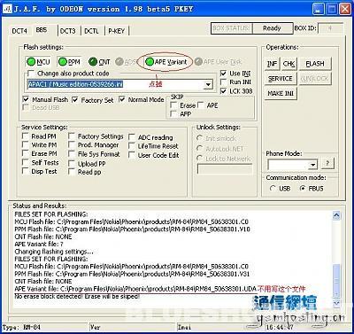Toggle the green MCU flash file indicator
Image resolution: width=354 pixels, height=334 pixels.
(31, 62)
